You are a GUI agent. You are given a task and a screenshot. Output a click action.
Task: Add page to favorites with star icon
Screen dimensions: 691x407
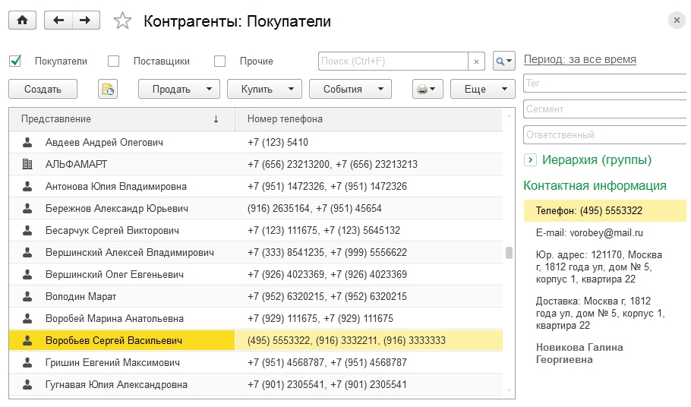pyautogui.click(x=122, y=21)
